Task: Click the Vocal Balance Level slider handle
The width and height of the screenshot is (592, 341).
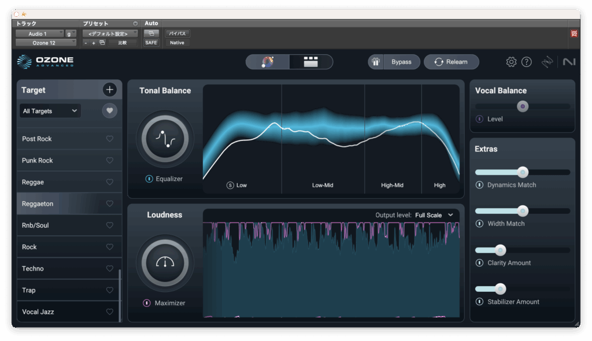Action: pos(523,106)
